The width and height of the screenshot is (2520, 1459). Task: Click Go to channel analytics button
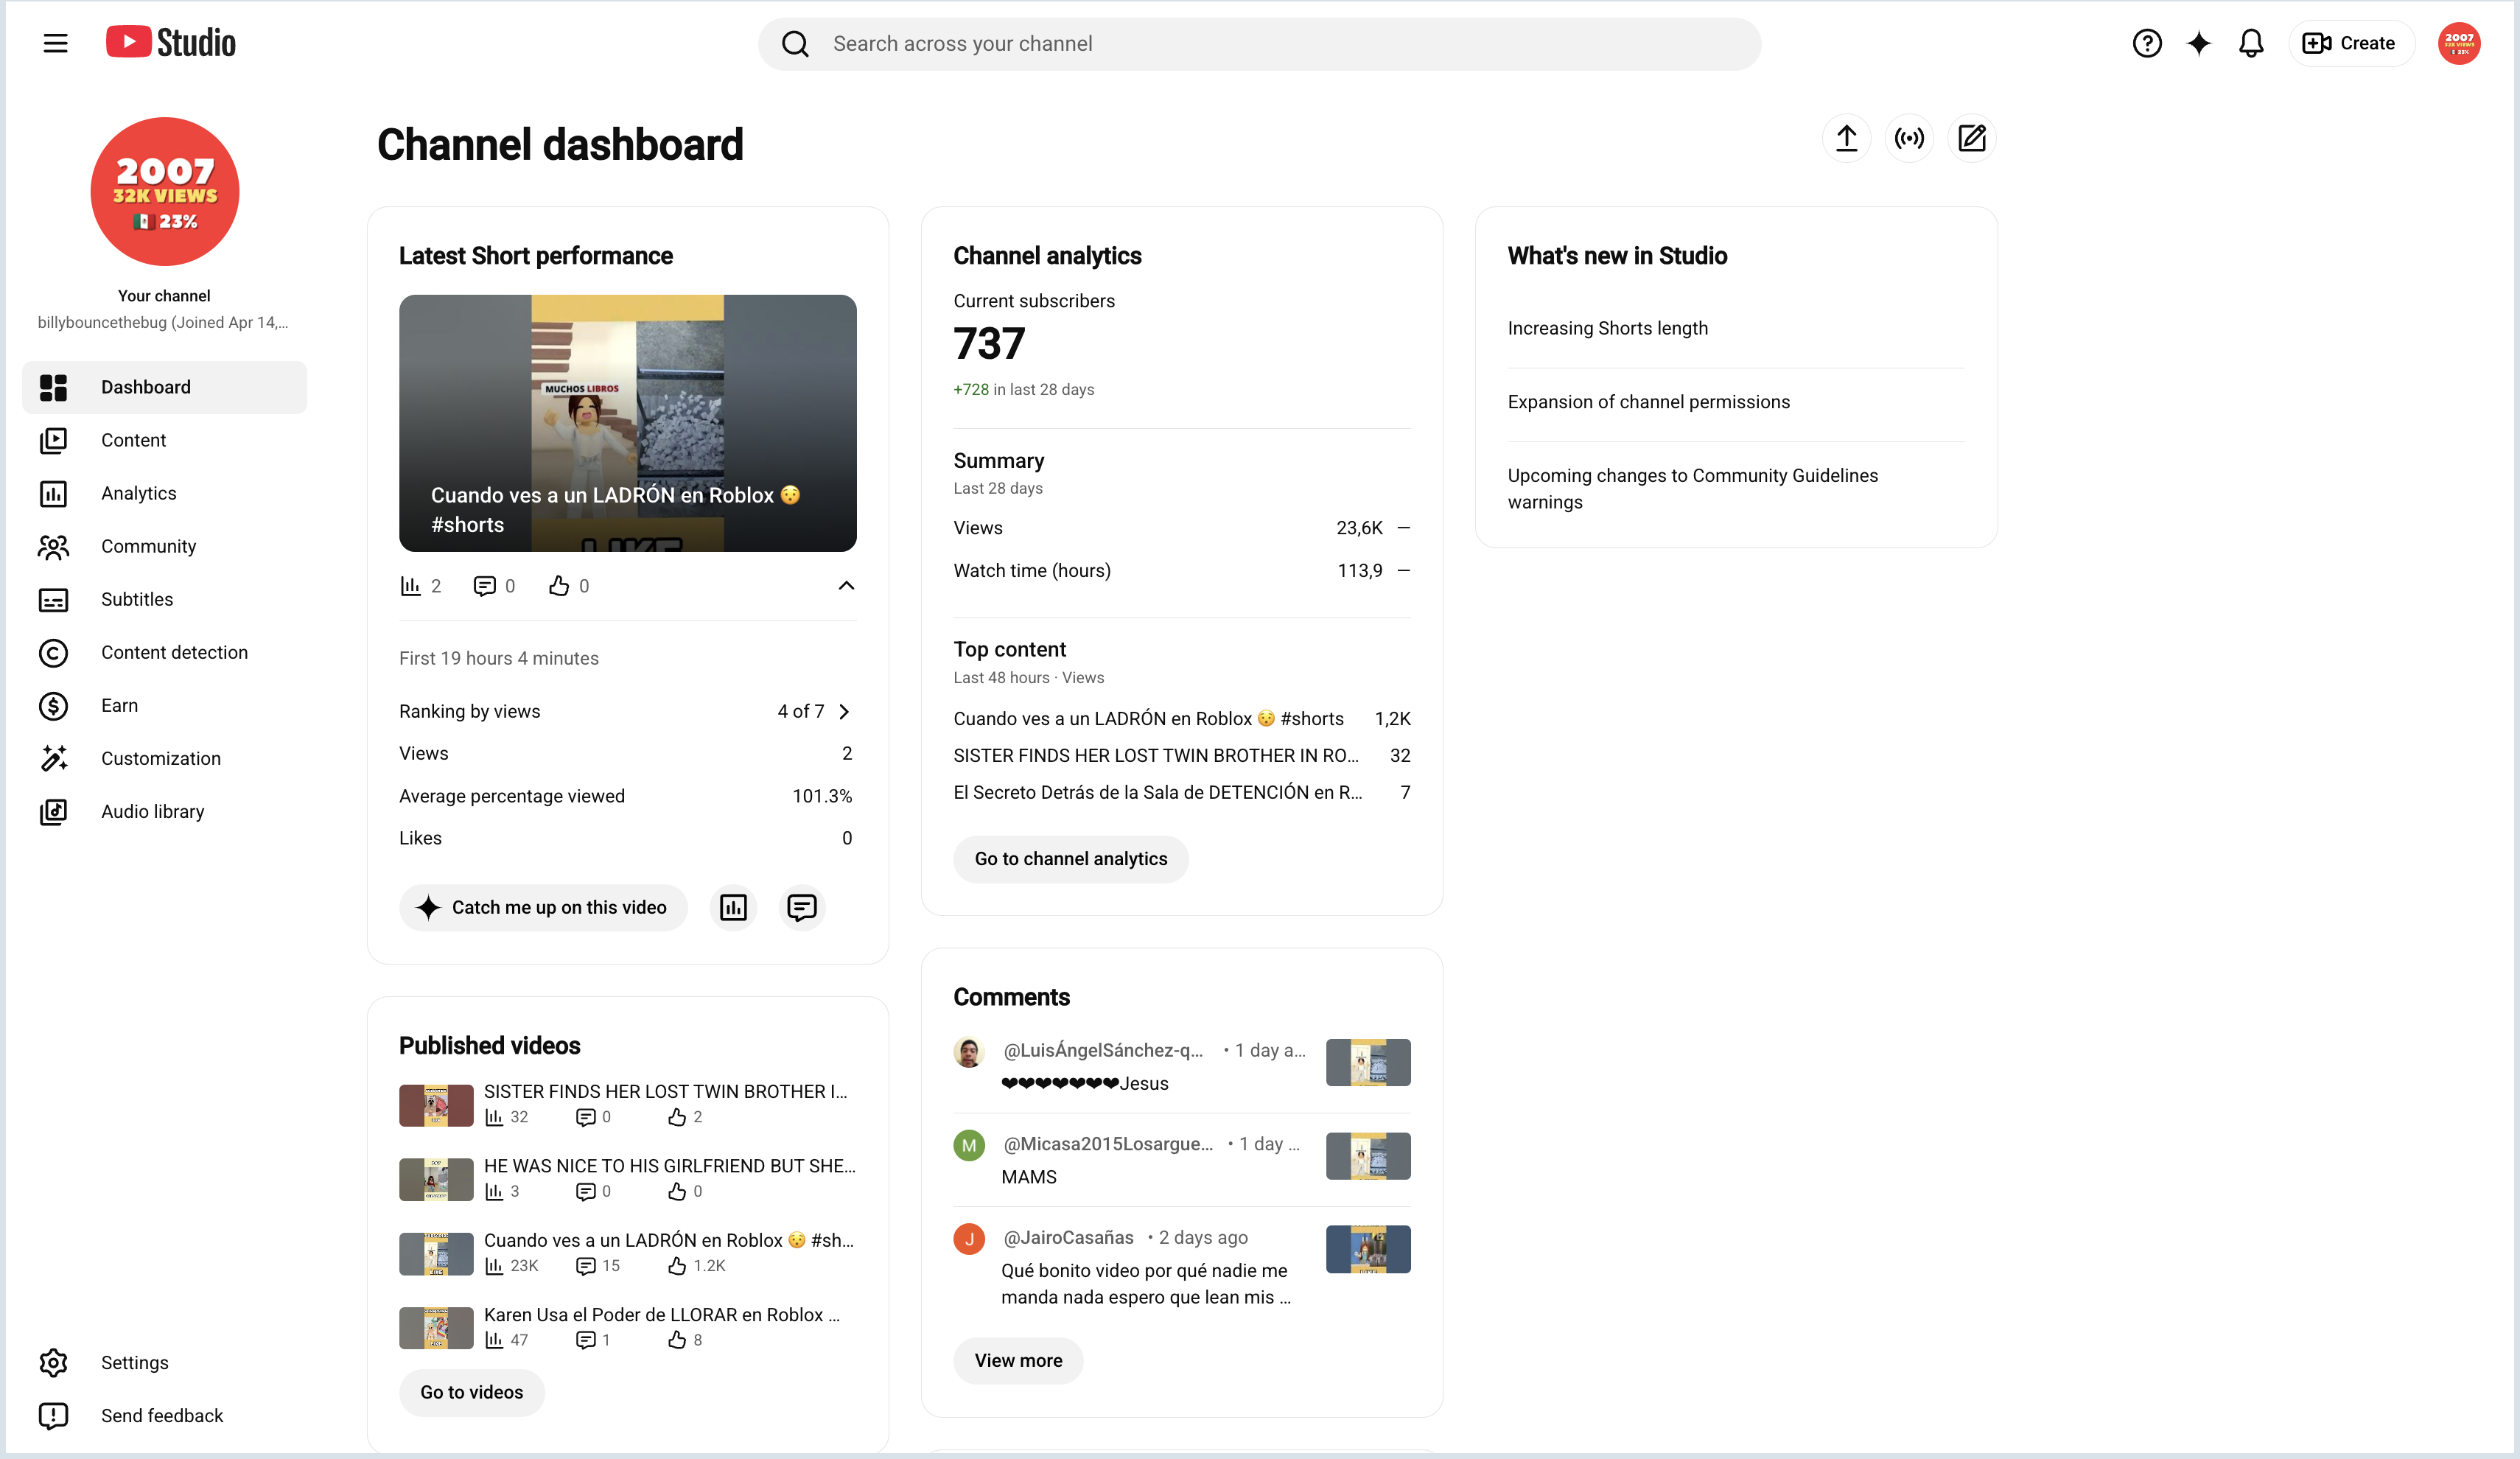[1071, 859]
